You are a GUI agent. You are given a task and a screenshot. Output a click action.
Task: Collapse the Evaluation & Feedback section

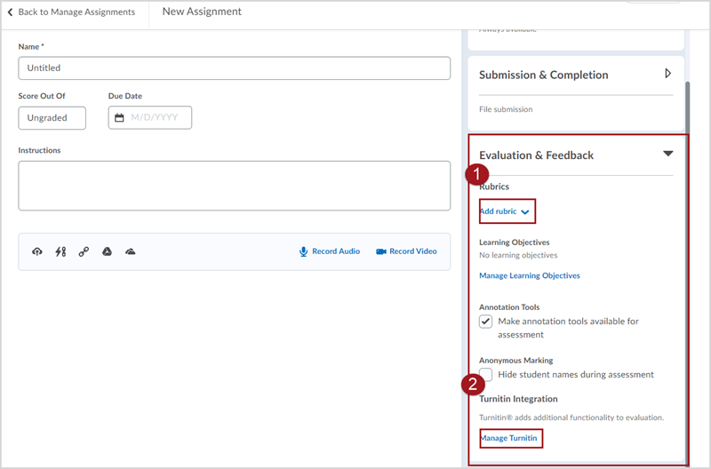668,154
